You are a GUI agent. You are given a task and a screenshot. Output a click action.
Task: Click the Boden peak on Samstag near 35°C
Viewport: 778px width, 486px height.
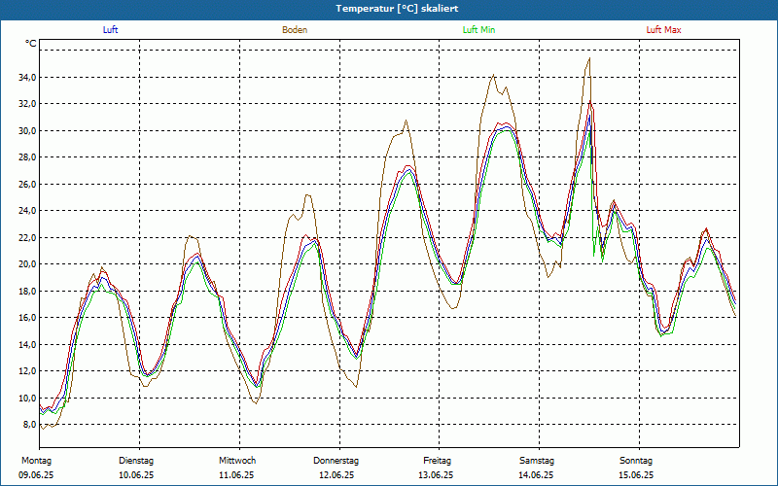point(589,58)
